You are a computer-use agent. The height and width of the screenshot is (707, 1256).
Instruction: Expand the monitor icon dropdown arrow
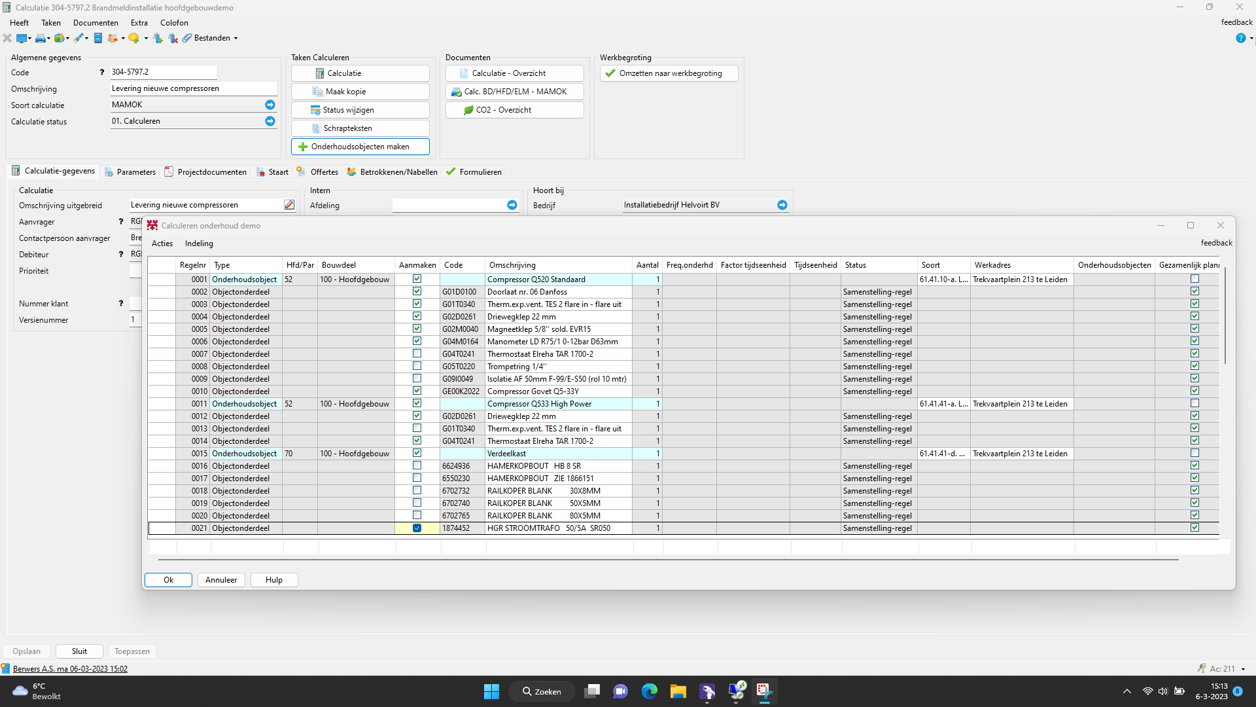pyautogui.click(x=30, y=38)
